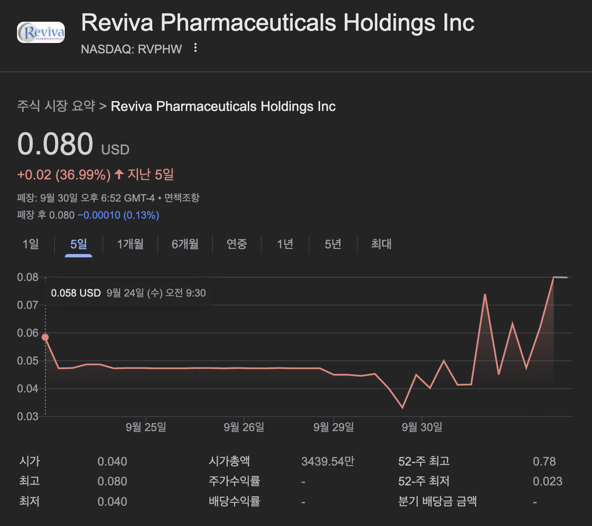This screenshot has width=592, height=526.
Task: Click the 시가 label in stats table
Action: (29, 461)
